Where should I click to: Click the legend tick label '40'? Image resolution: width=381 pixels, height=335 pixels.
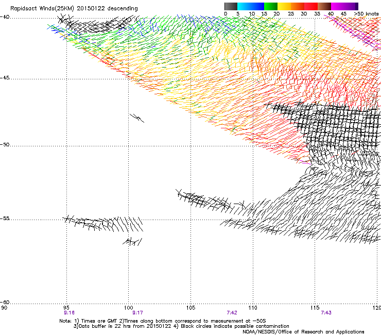pos(331,14)
